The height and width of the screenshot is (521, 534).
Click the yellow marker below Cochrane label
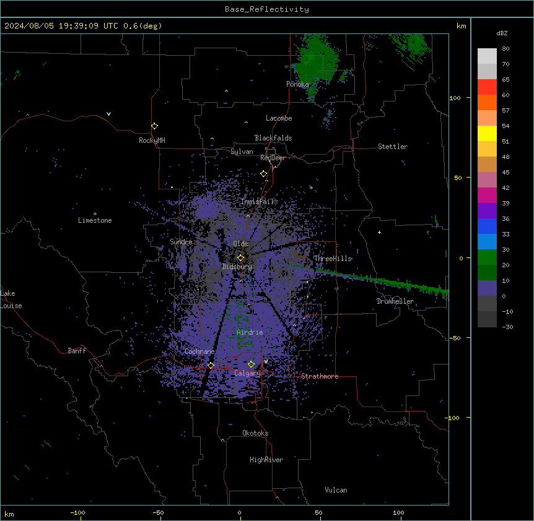point(211,365)
